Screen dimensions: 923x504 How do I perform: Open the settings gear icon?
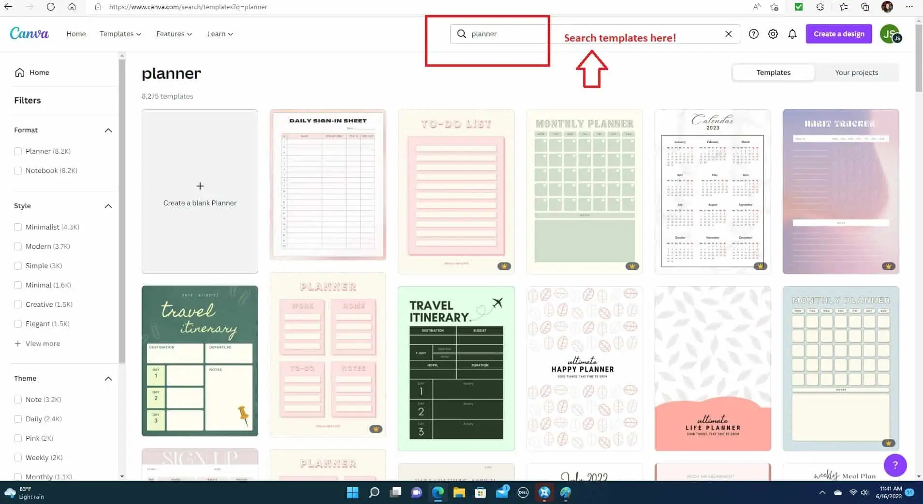pos(773,34)
